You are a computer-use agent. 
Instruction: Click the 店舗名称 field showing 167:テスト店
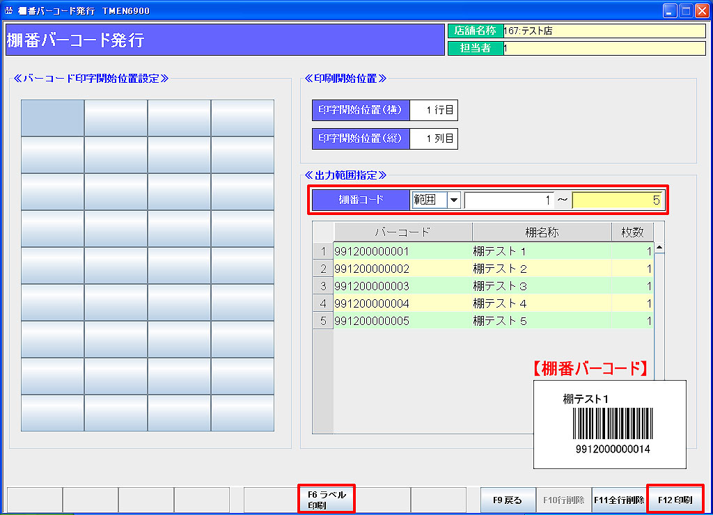tap(604, 31)
